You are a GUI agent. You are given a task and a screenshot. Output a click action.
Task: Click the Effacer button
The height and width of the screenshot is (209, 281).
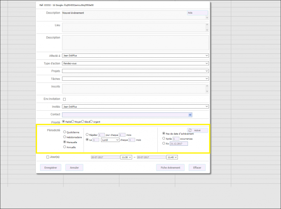[x=197, y=168]
